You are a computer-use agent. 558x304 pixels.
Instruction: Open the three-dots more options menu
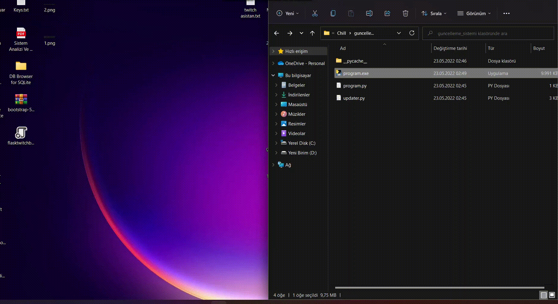(x=506, y=13)
